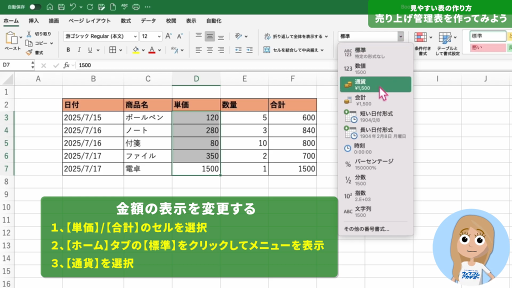Click the Print icon in title bar
Screen dimensions: 512x288
[x=136, y=7]
